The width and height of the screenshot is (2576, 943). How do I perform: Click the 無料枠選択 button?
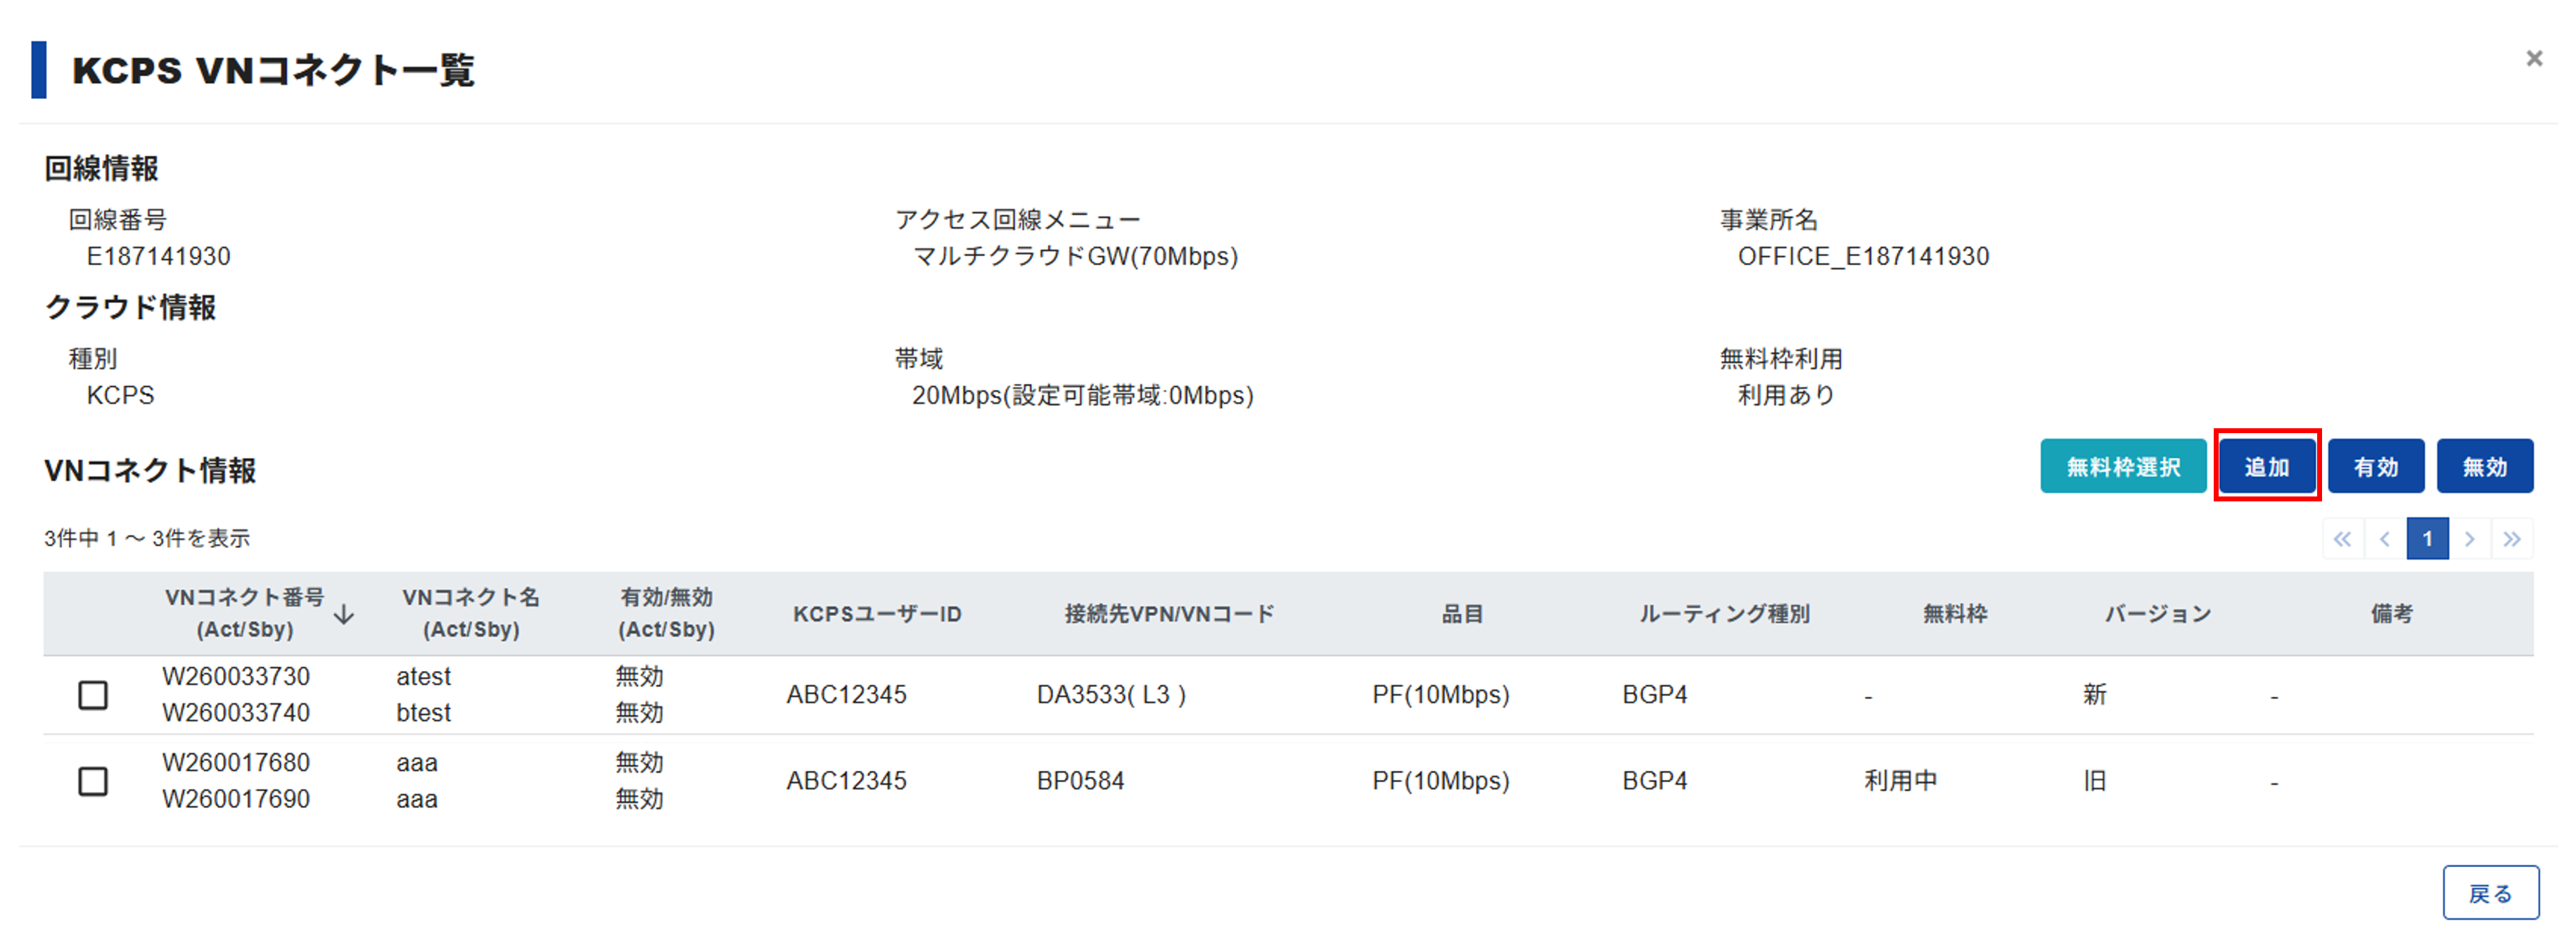[2123, 466]
